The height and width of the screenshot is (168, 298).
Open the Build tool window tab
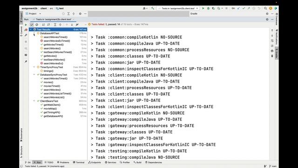click(137, 162)
